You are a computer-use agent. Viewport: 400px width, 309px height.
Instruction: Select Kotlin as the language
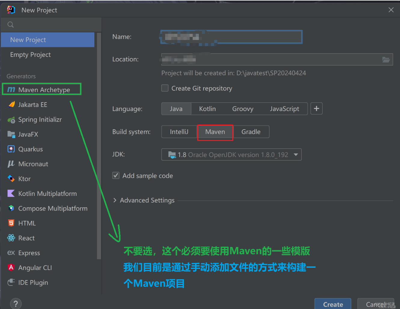click(207, 109)
